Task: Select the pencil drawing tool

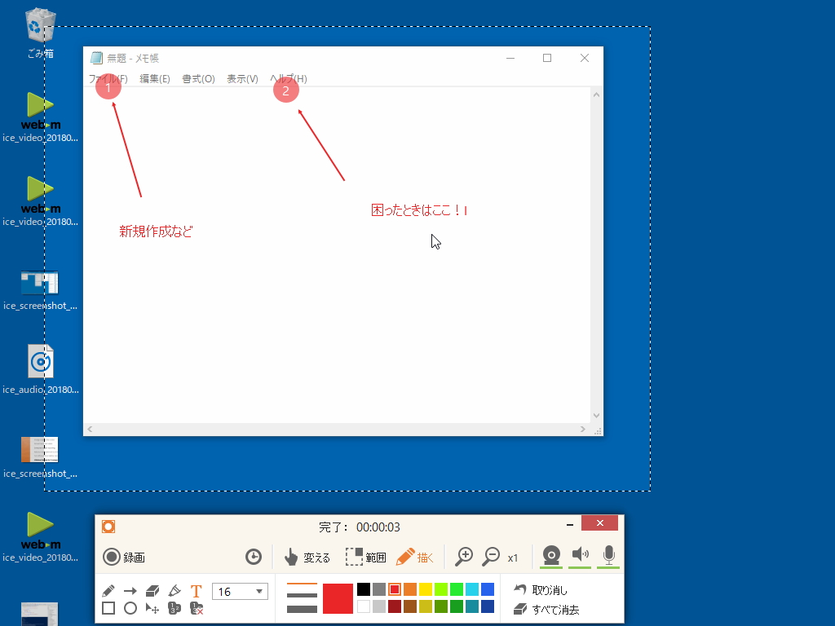Action: click(x=108, y=589)
